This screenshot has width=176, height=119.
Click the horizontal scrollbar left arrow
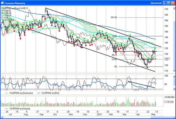2,117
